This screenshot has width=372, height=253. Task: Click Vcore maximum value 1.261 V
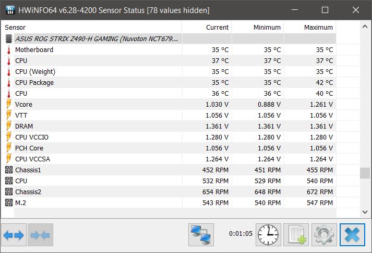pos(321,104)
